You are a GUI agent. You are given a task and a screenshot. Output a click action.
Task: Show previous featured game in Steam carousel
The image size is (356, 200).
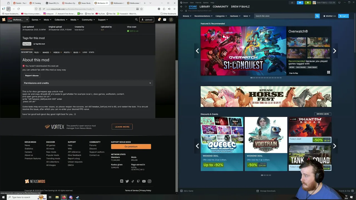tap(197, 51)
